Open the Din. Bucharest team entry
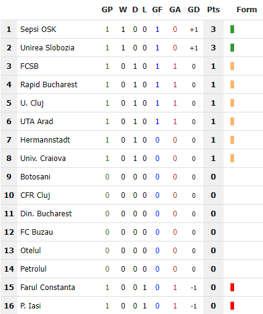Screen dimensions: 263x314 (x=46, y=214)
